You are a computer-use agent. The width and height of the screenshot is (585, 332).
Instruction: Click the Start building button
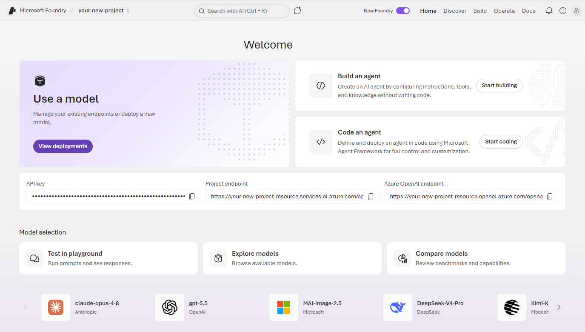499,86
